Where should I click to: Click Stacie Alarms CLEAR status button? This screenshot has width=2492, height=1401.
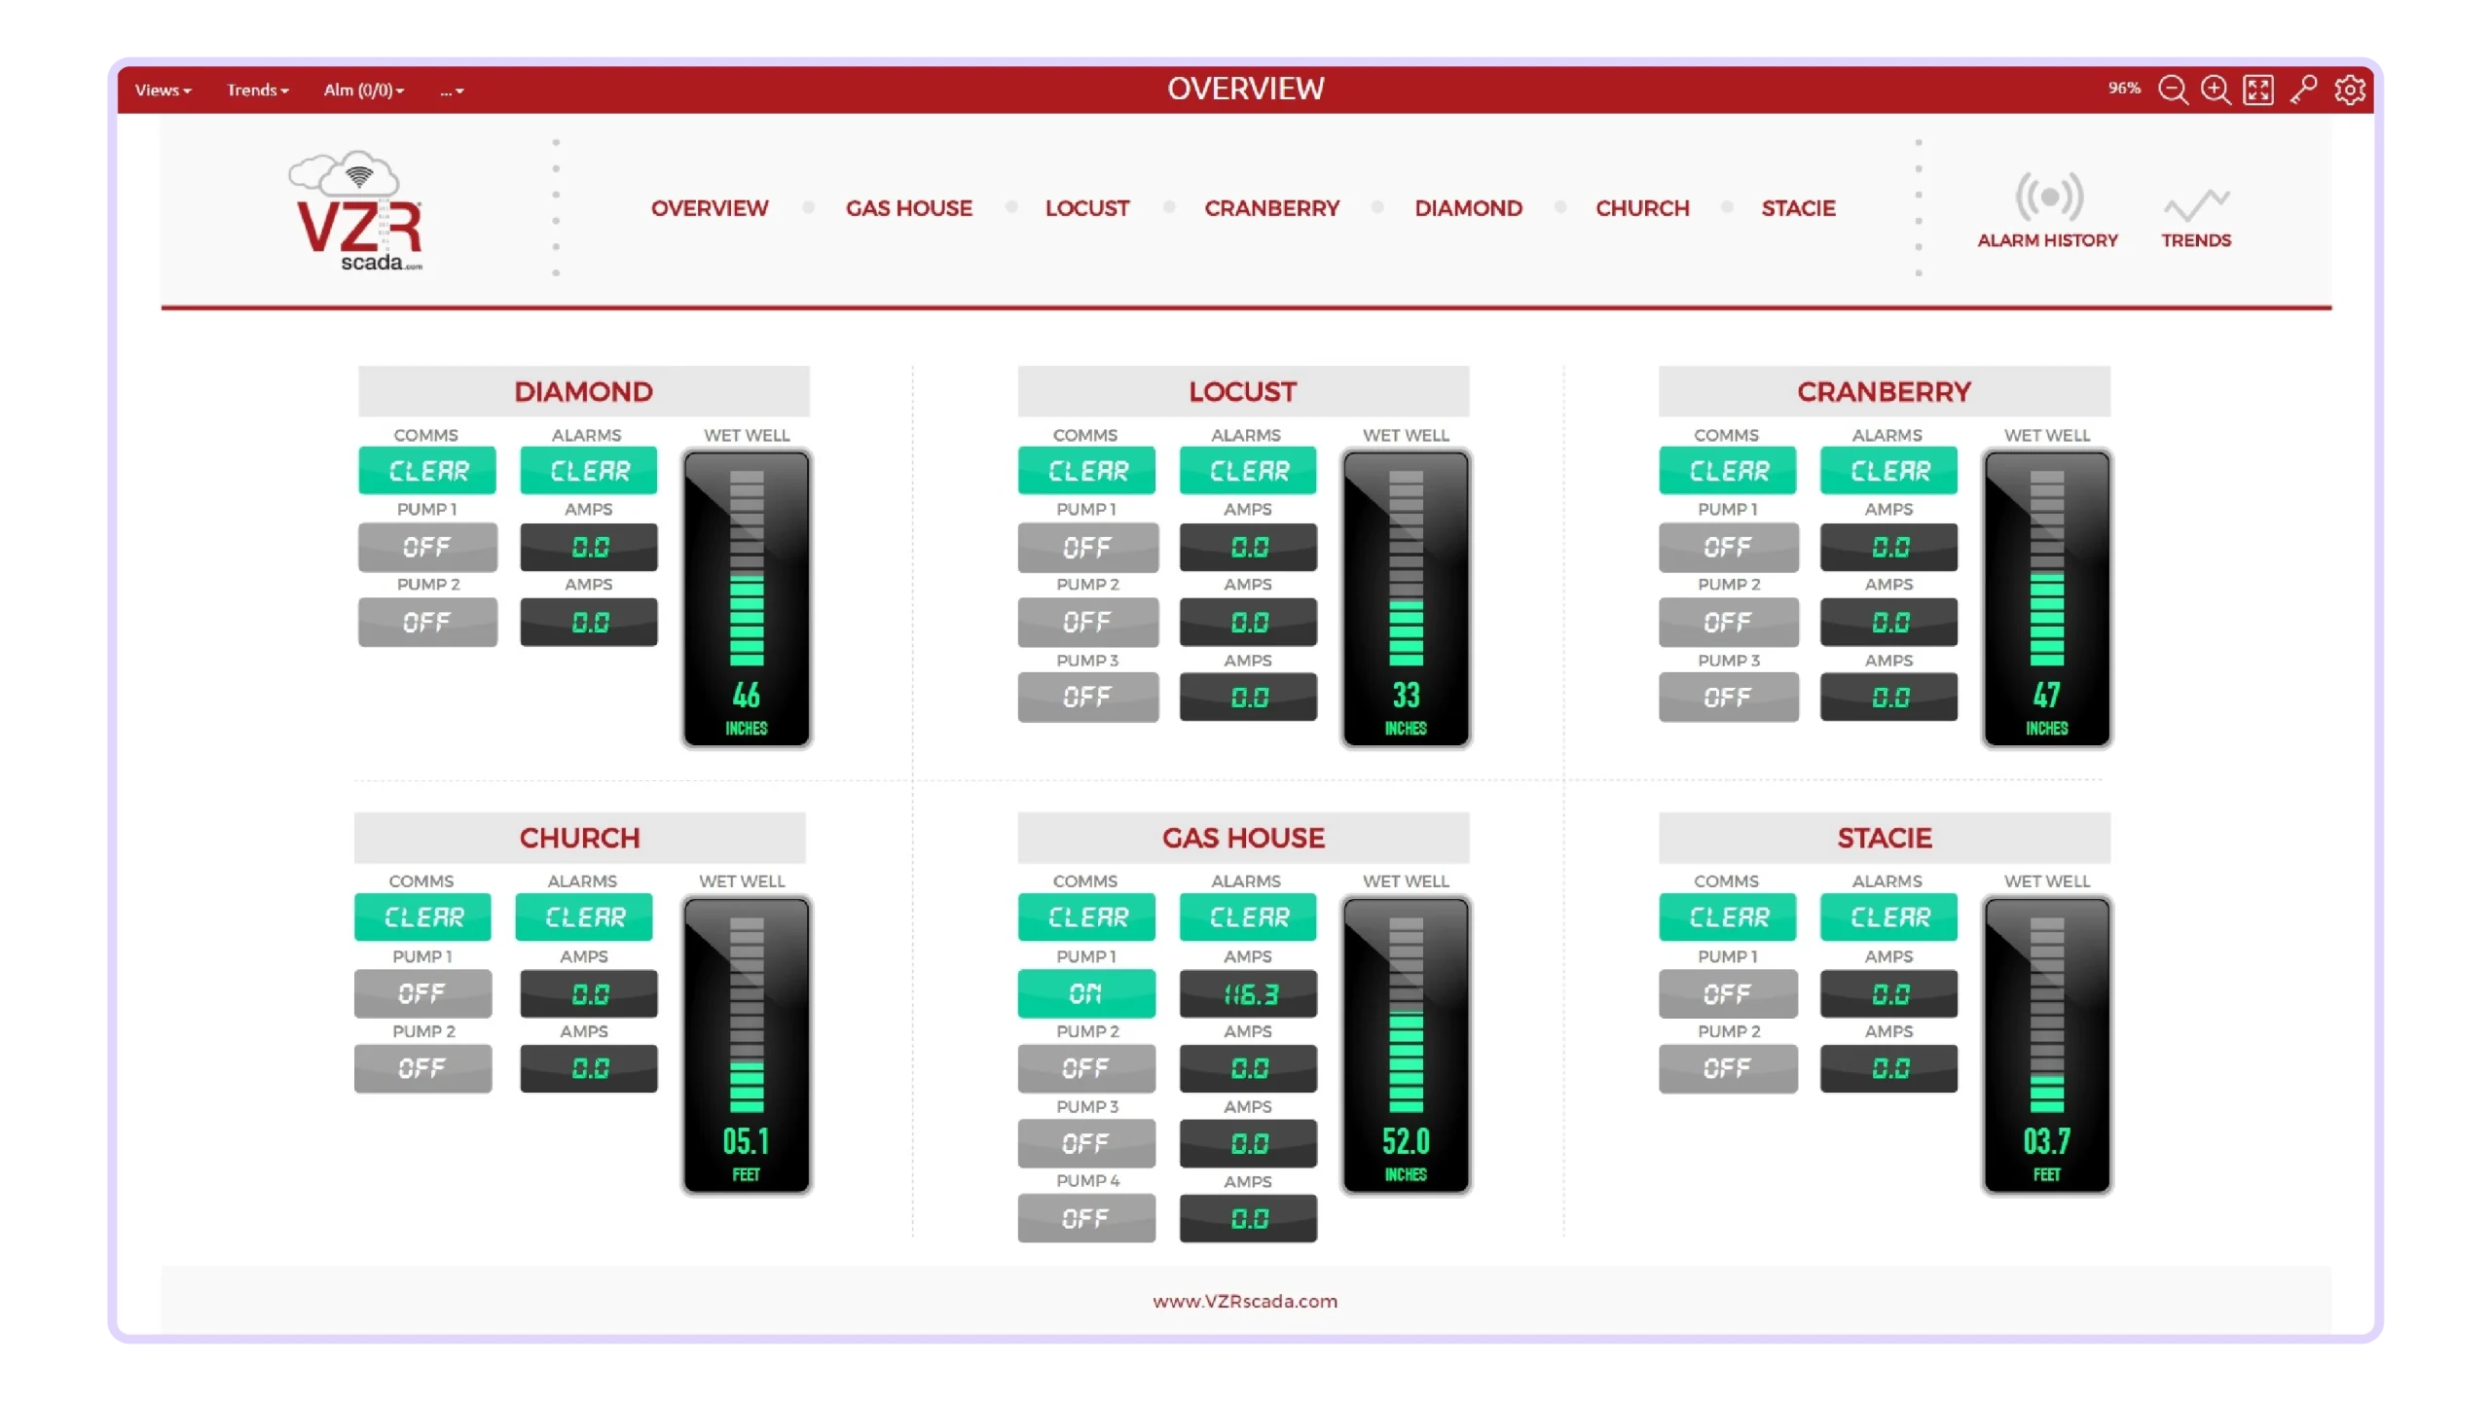click(x=1888, y=916)
